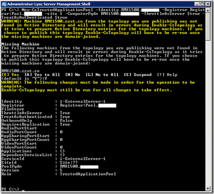This screenshot has height=194, width=214.
Task: Click the '[S] Suspend' prompt option
Action: coord(137,75)
